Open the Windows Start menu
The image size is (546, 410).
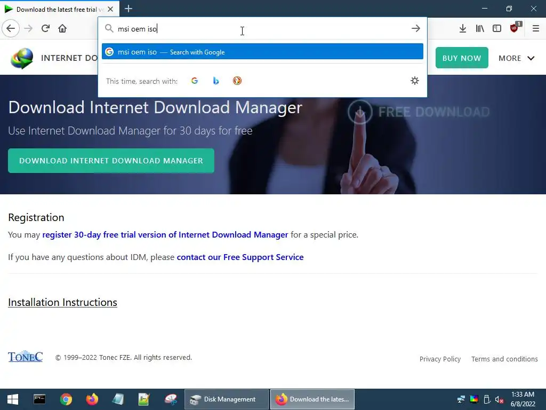(x=13, y=399)
